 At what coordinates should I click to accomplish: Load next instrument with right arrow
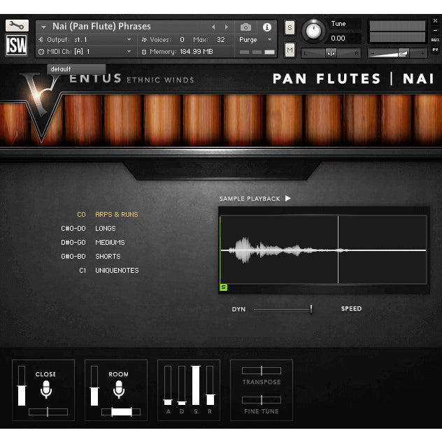click(227, 27)
